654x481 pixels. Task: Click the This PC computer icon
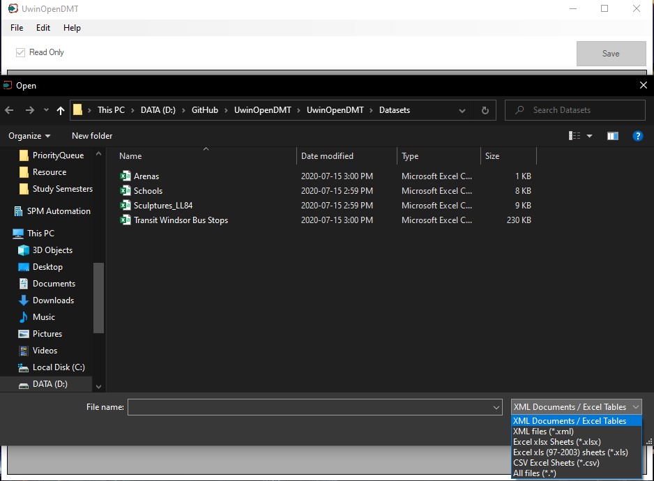(x=18, y=234)
